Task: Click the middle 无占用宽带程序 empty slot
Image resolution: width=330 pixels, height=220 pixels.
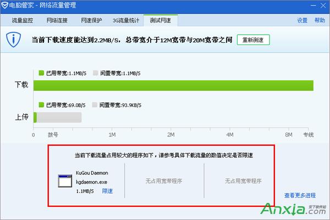Action: 164,180
